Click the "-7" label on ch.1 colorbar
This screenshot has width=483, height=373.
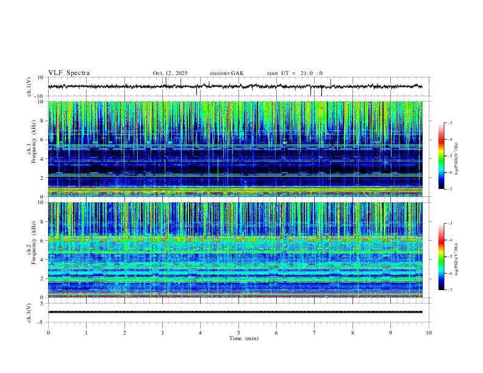450,189
